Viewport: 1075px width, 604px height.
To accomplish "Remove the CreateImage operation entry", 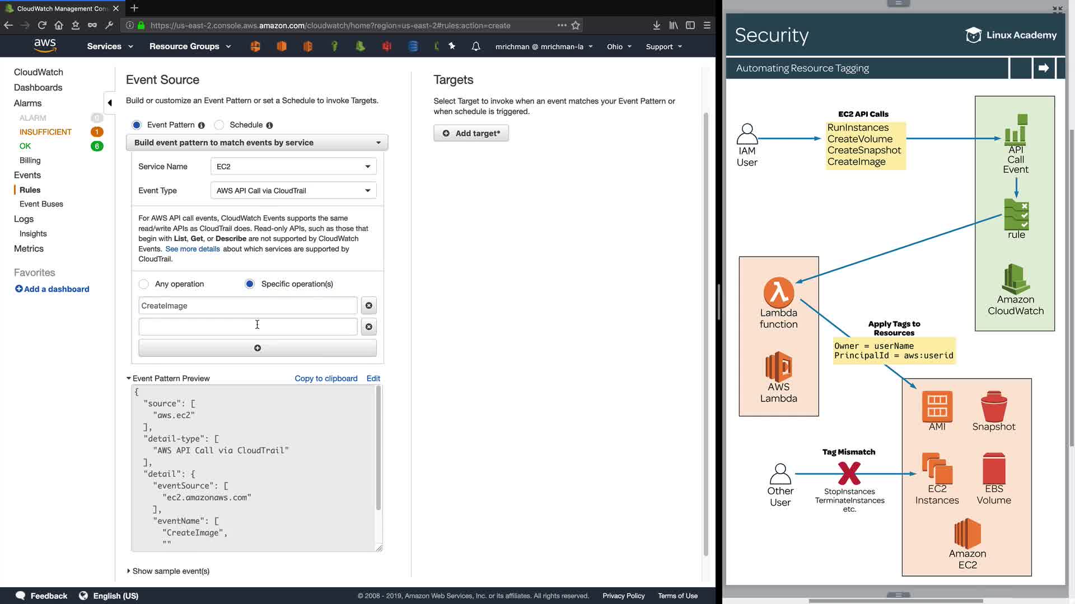I will click(368, 305).
